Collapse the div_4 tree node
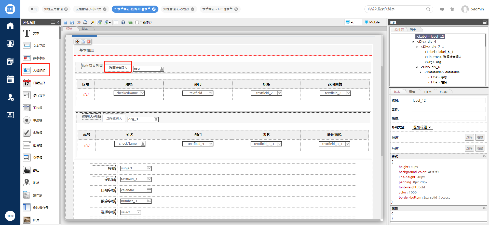 coord(413,42)
